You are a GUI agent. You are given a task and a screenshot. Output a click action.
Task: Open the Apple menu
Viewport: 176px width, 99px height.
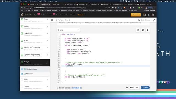click(x=2, y=1)
